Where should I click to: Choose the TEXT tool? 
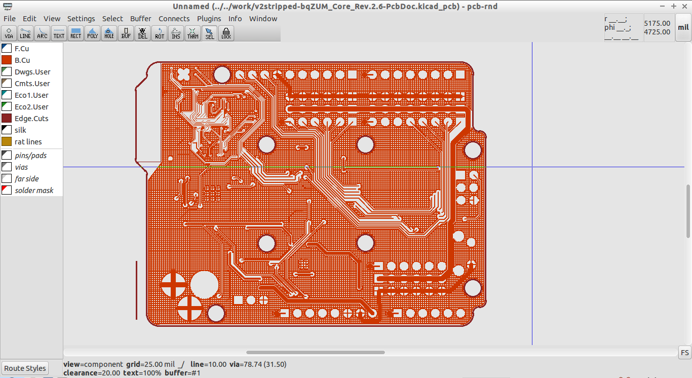pos(59,33)
